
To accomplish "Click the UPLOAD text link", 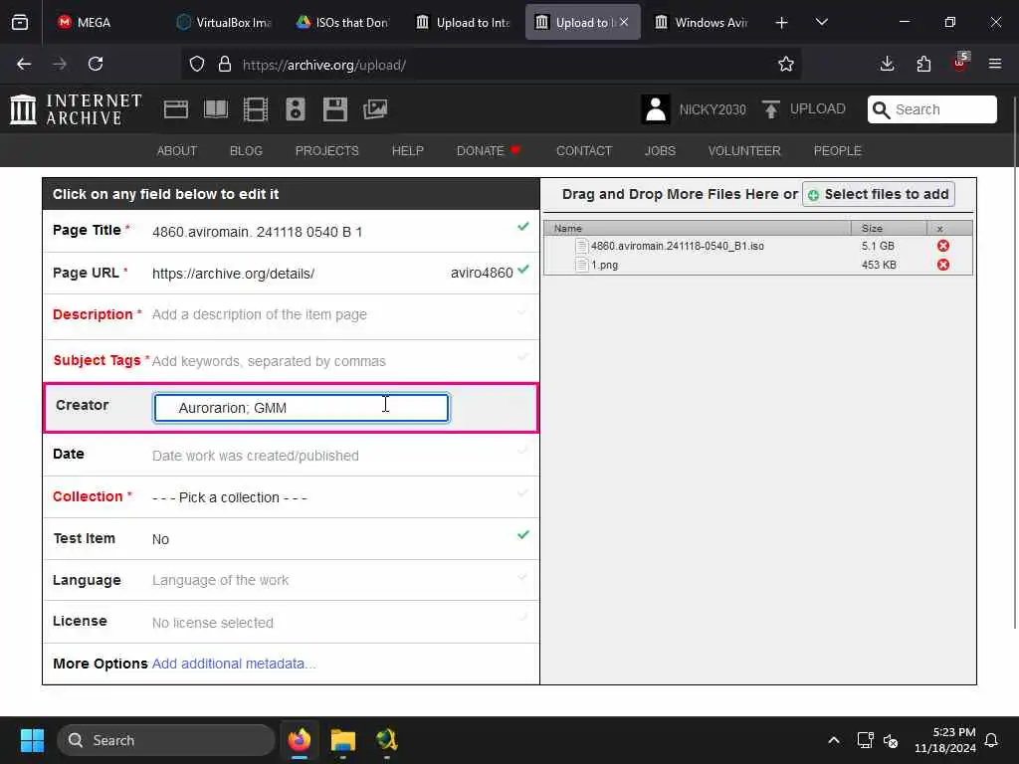I will pyautogui.click(x=818, y=109).
